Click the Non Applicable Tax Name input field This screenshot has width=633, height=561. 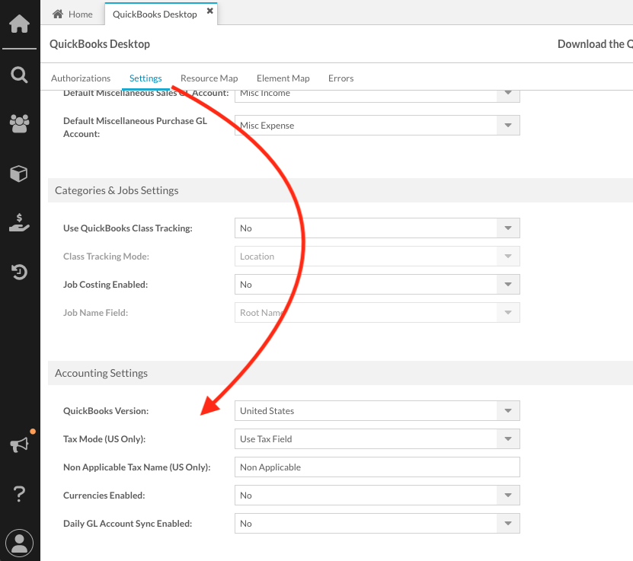(x=377, y=467)
